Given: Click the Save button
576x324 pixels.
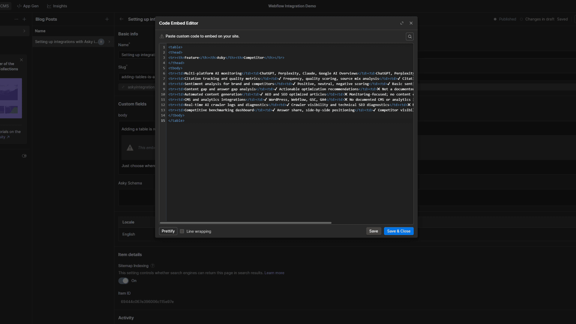Looking at the screenshot, I should [x=373, y=231].
